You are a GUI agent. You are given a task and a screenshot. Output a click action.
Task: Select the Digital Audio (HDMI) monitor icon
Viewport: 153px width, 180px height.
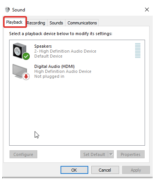click(21, 72)
